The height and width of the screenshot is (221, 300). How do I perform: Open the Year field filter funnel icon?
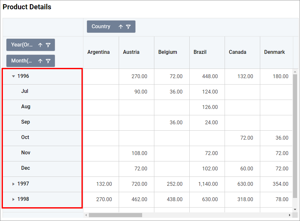(x=48, y=45)
